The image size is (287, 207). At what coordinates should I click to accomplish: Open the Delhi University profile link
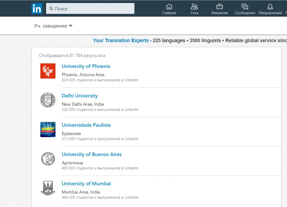tap(80, 96)
